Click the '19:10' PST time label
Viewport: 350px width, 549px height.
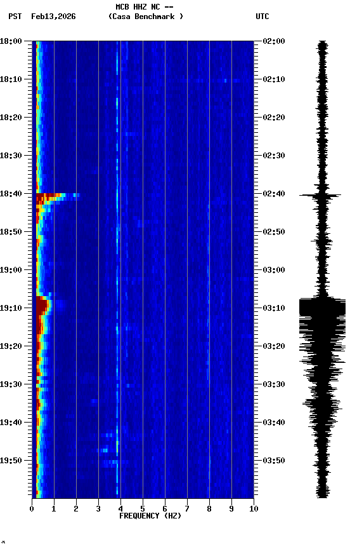click(x=11, y=308)
